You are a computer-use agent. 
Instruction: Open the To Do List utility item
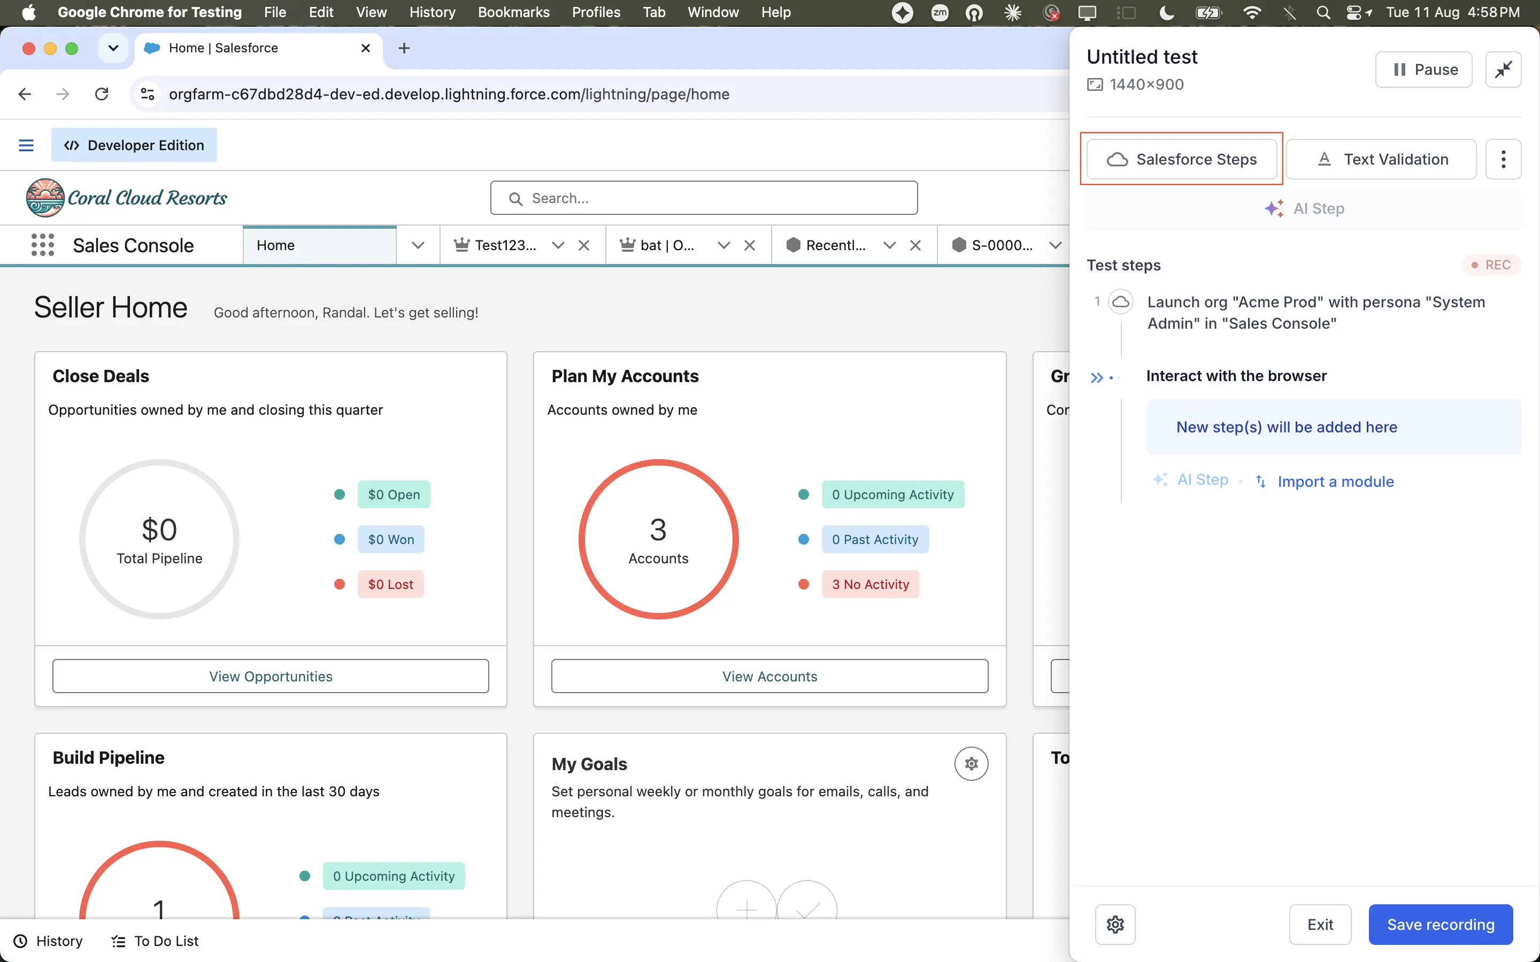point(155,941)
